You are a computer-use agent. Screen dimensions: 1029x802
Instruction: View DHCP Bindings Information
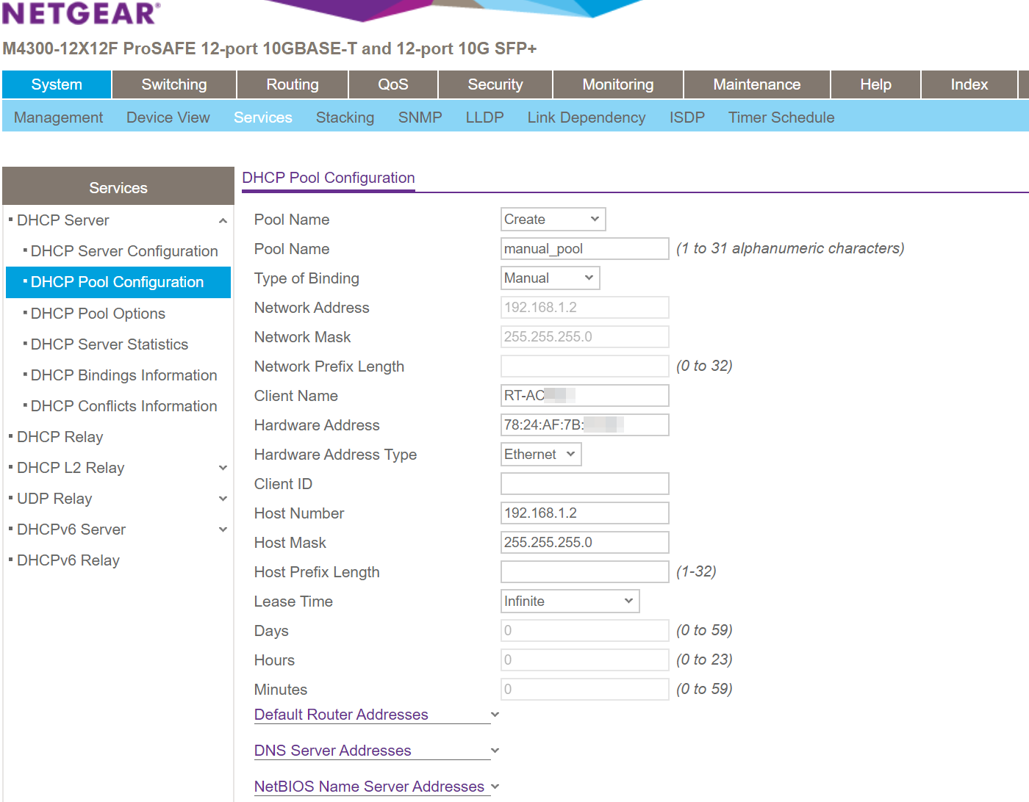coord(123,375)
